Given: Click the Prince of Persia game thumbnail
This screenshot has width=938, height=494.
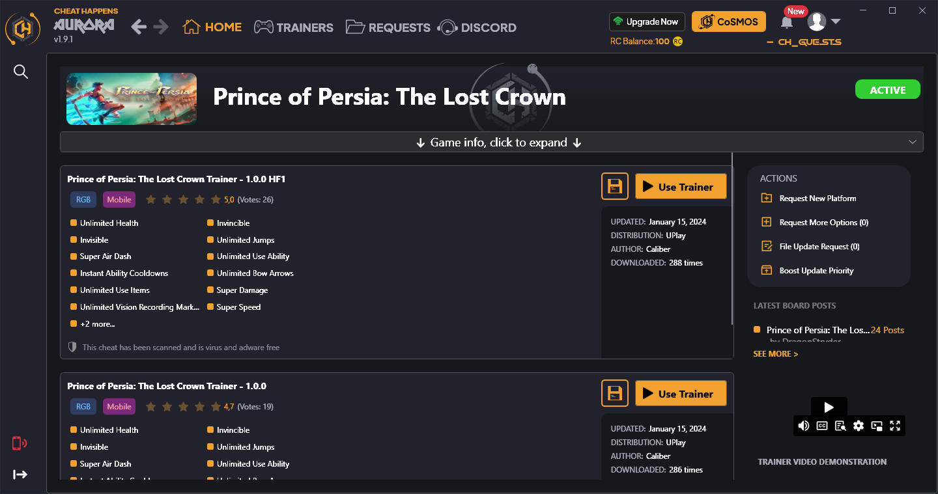Looking at the screenshot, I should click(x=132, y=99).
